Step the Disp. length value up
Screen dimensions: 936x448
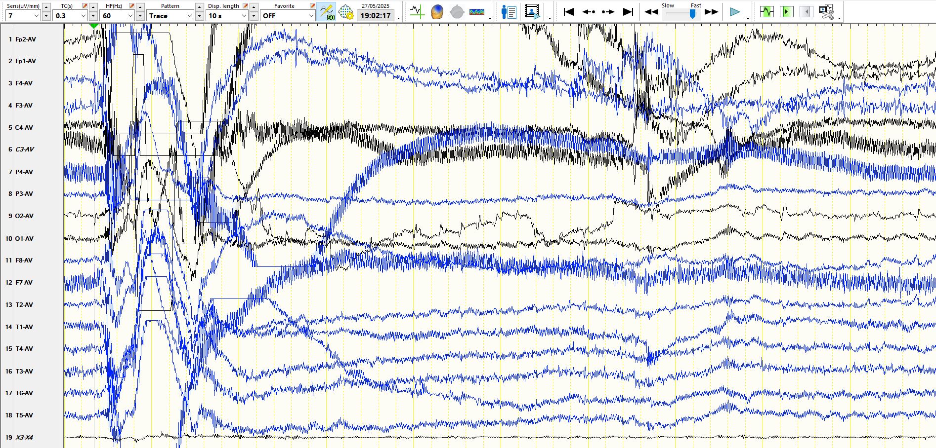tap(254, 7)
